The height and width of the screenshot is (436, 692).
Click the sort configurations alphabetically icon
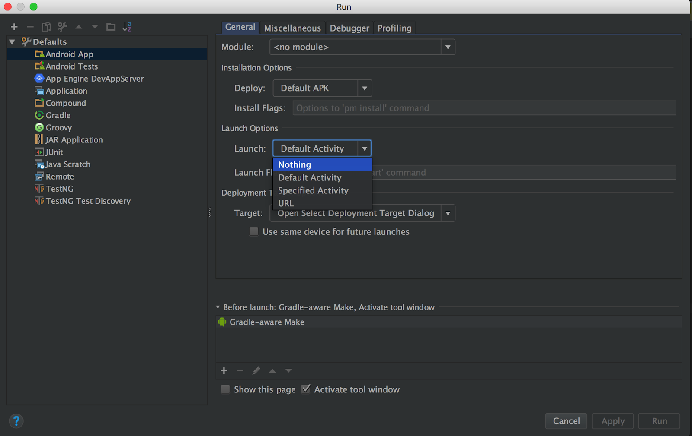click(127, 26)
